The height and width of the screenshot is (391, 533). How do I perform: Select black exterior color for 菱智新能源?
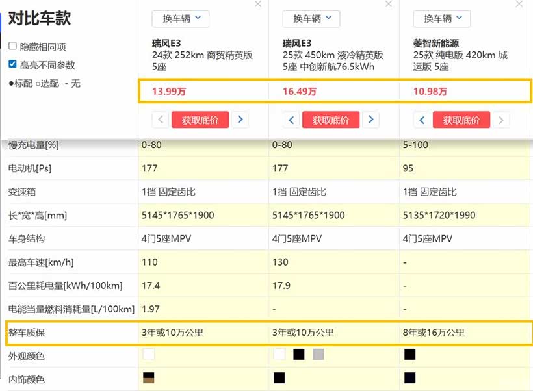pos(410,355)
